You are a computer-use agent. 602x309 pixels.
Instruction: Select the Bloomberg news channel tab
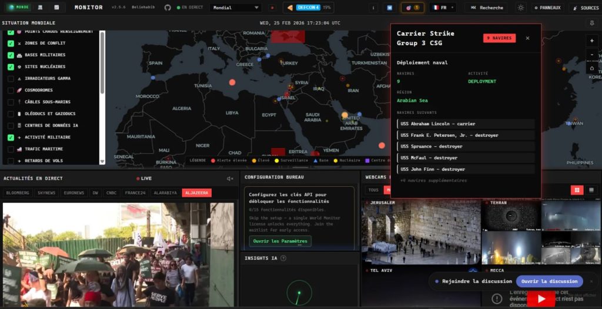(x=18, y=193)
